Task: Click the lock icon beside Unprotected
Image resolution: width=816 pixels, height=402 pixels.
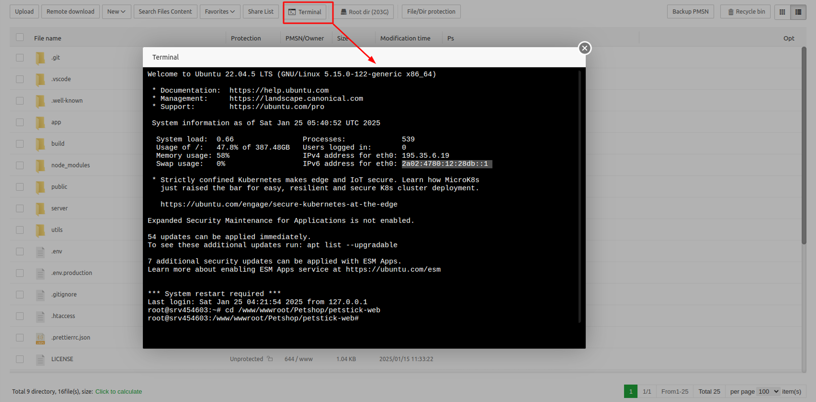Action: 270,359
